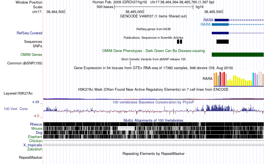Open the OMIM Genes track label
This screenshot has height=164, width=264.
(31, 54)
